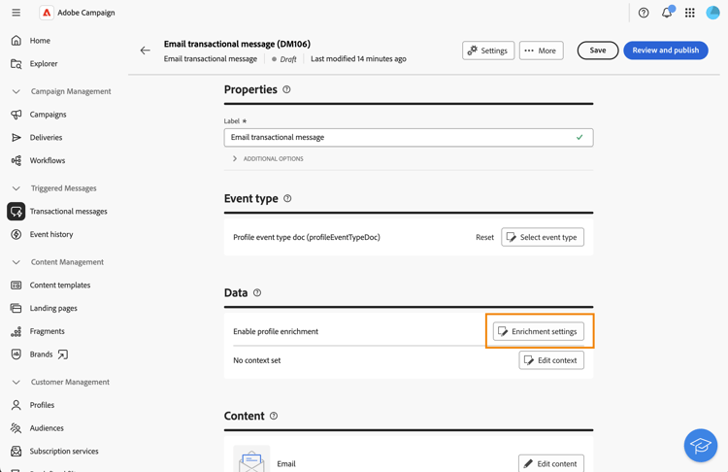The height and width of the screenshot is (472, 728).
Task: Click the back arrow icon
Action: 145,51
